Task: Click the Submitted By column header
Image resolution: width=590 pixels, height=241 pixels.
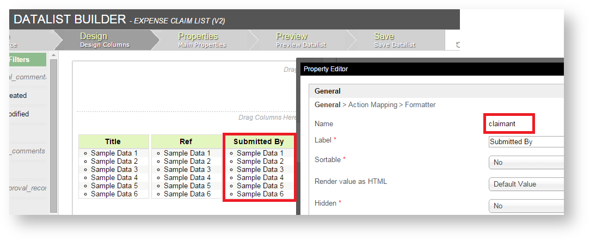Action: click(x=259, y=141)
